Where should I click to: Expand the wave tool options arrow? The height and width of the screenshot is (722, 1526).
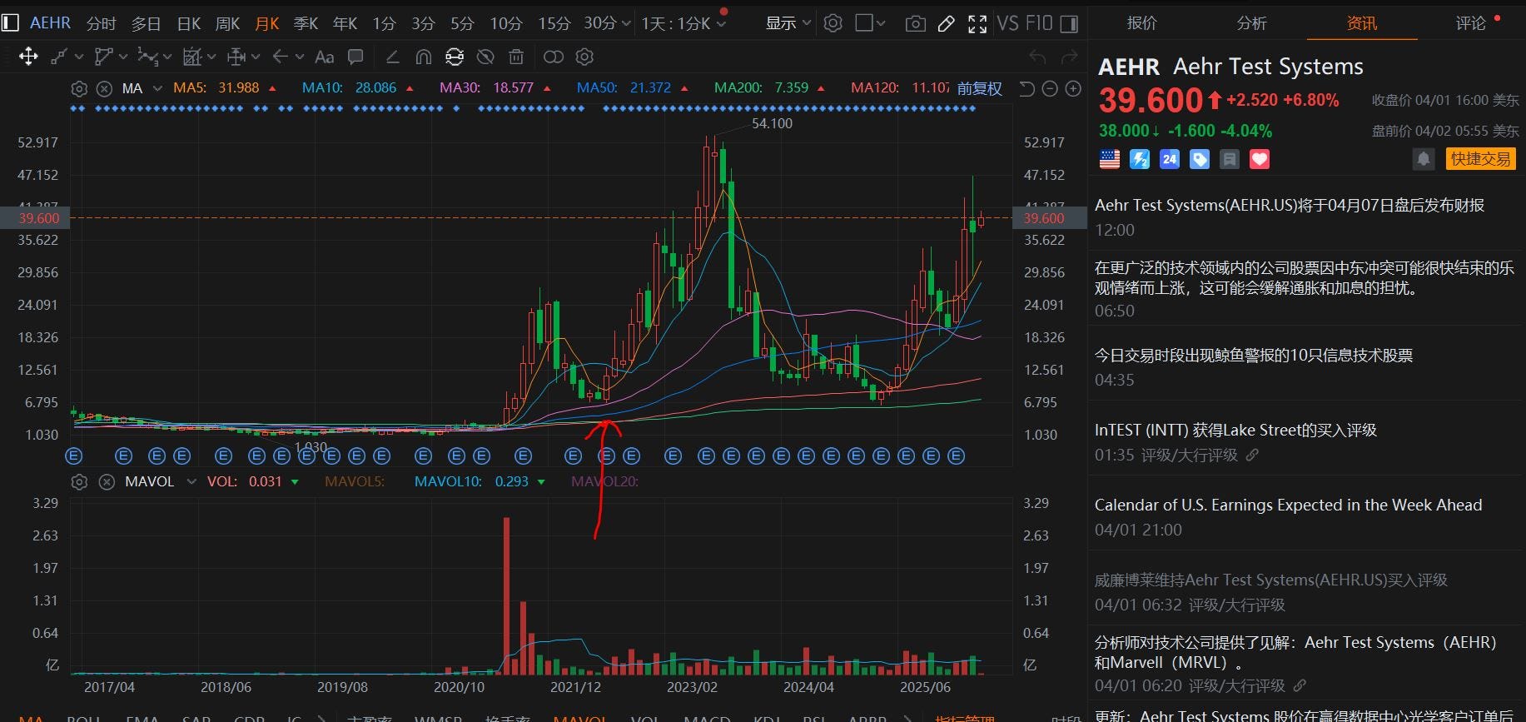pos(167,57)
